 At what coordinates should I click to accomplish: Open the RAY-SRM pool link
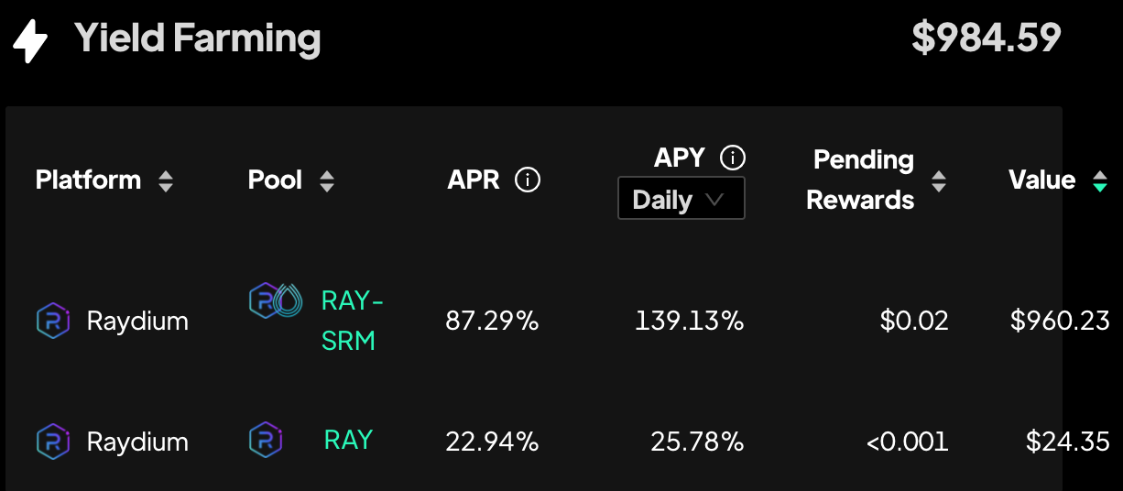353,321
